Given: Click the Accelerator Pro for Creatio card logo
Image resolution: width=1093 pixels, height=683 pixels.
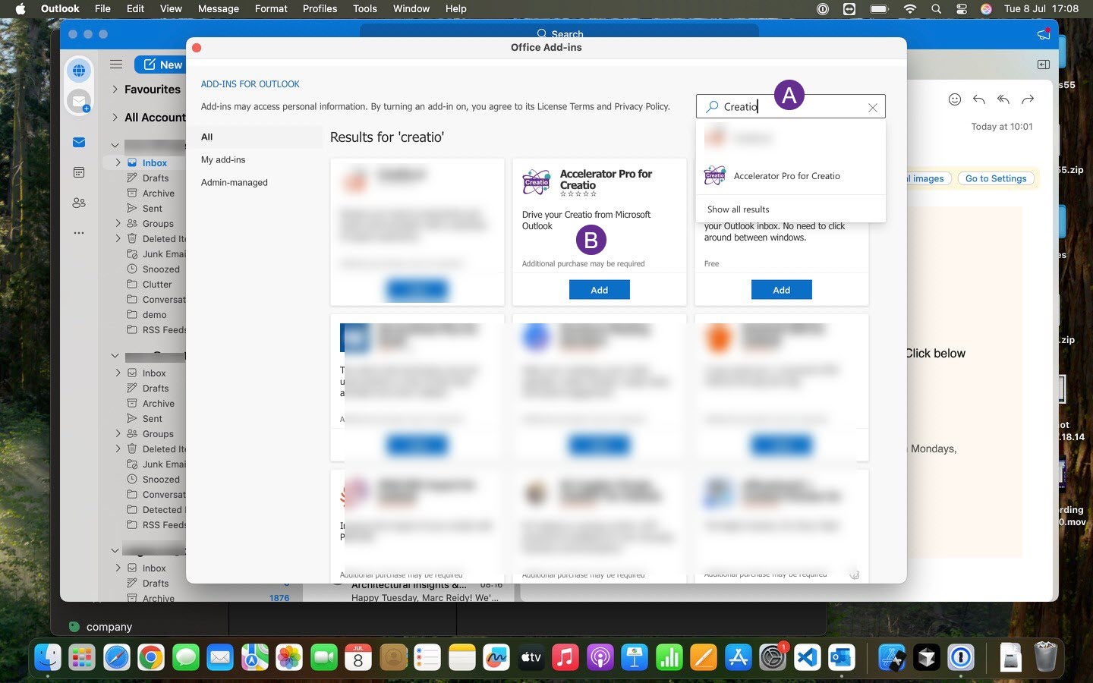Looking at the screenshot, I should 537,182.
